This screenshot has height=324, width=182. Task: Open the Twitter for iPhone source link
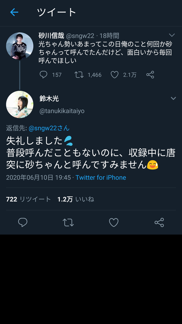tap(101, 177)
